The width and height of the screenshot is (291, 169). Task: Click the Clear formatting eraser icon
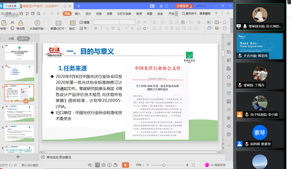pos(139,28)
